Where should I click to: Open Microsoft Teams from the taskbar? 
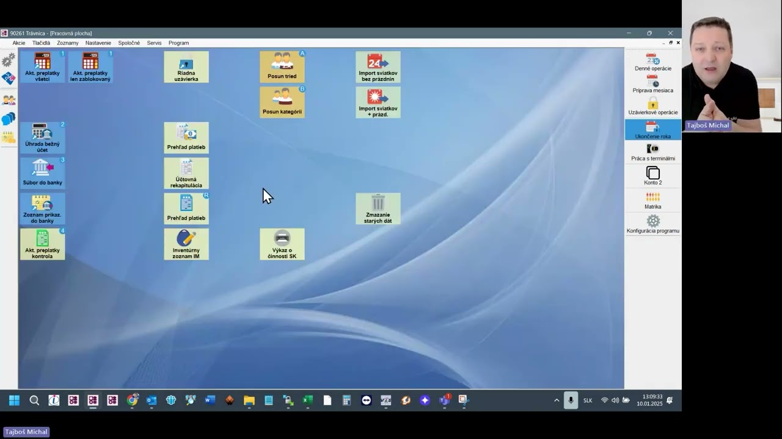point(445,401)
